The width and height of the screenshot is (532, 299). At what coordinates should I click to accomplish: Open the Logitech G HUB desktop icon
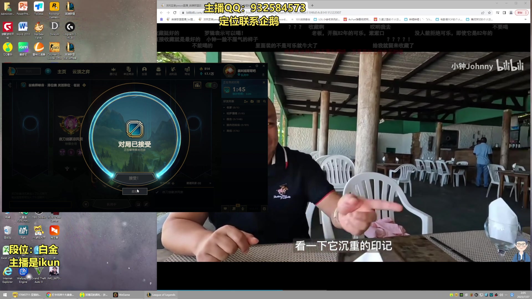tap(70, 30)
